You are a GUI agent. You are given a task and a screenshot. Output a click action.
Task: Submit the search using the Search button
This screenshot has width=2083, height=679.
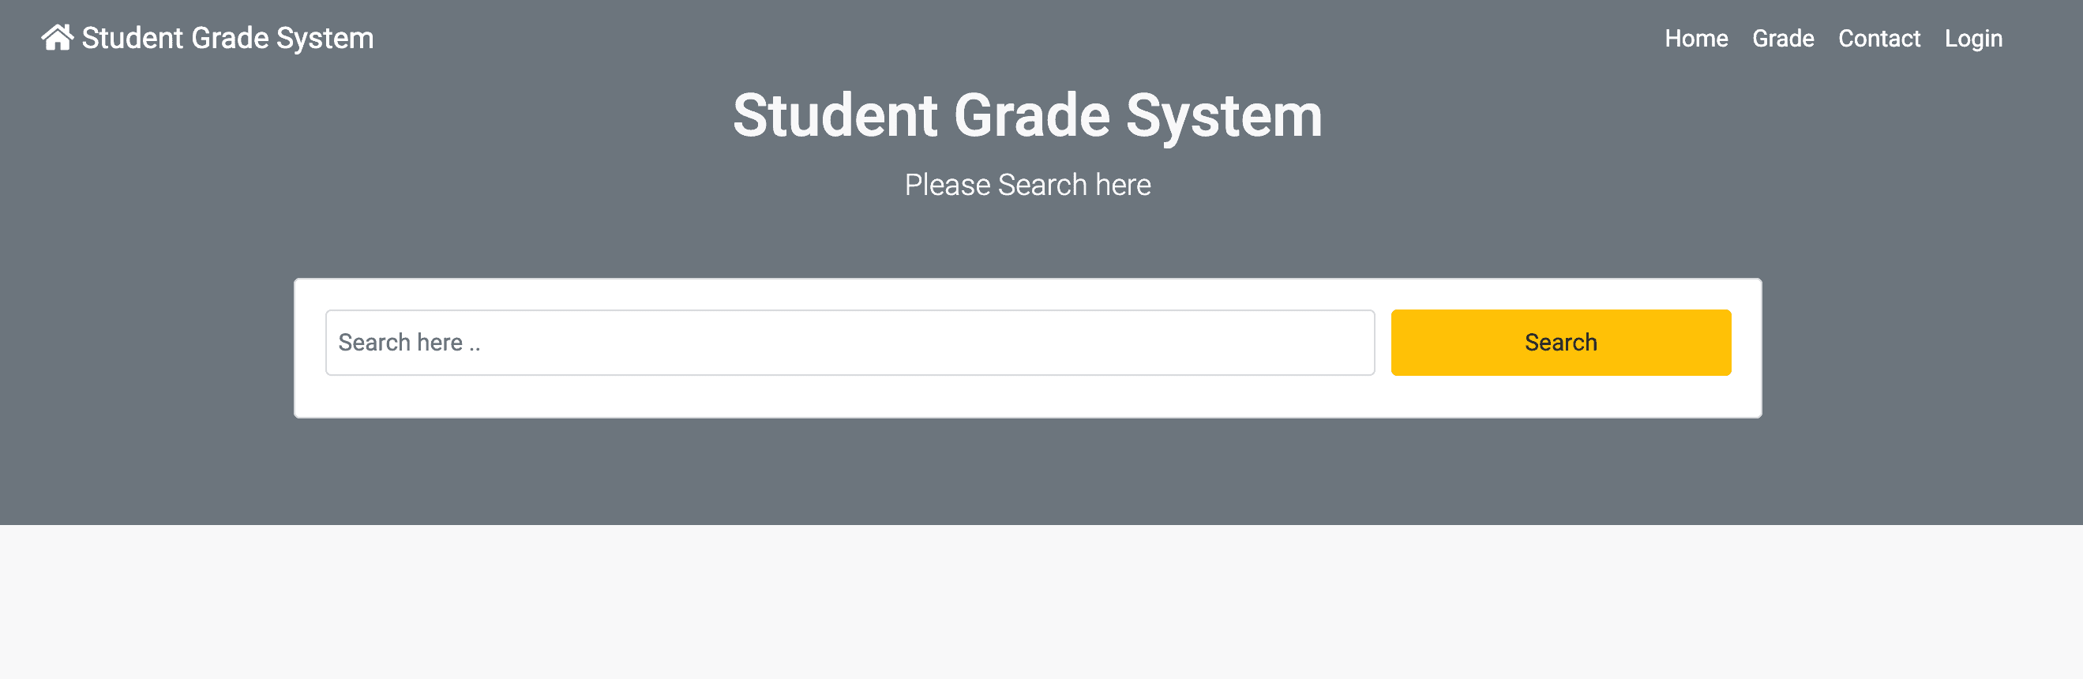1559,342
